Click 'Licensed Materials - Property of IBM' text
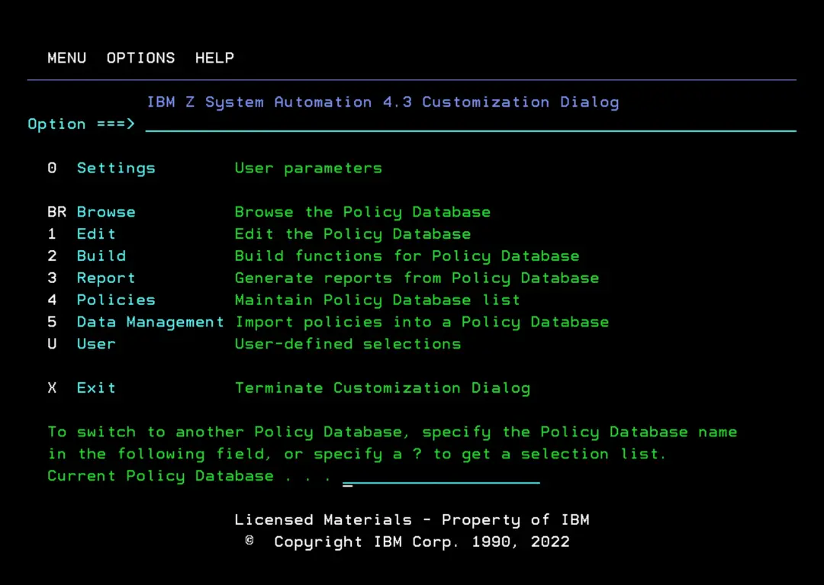The width and height of the screenshot is (824, 585). (412, 520)
